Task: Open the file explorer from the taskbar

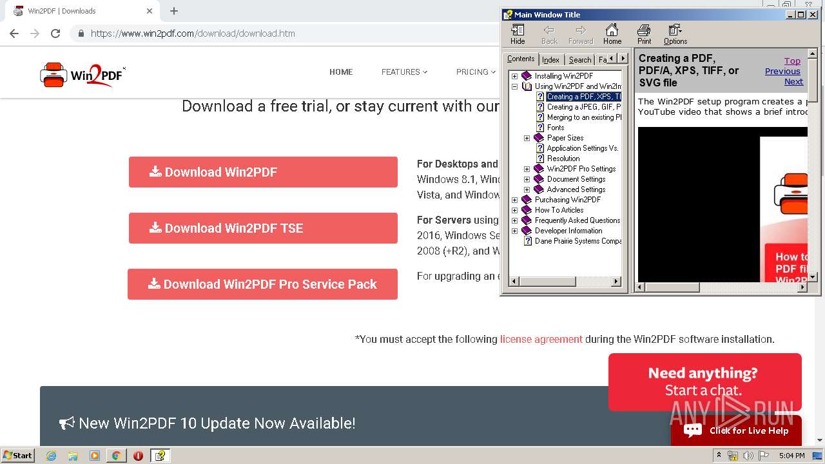Action: 73,456
